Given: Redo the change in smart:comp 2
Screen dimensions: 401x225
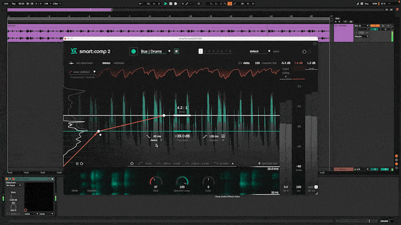Looking at the screenshot, I should click(x=309, y=51).
